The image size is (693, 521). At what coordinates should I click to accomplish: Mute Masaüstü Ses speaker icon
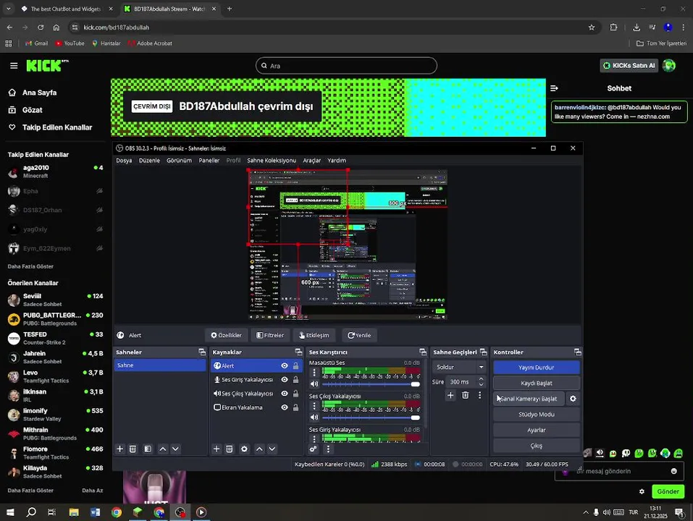pos(314,384)
